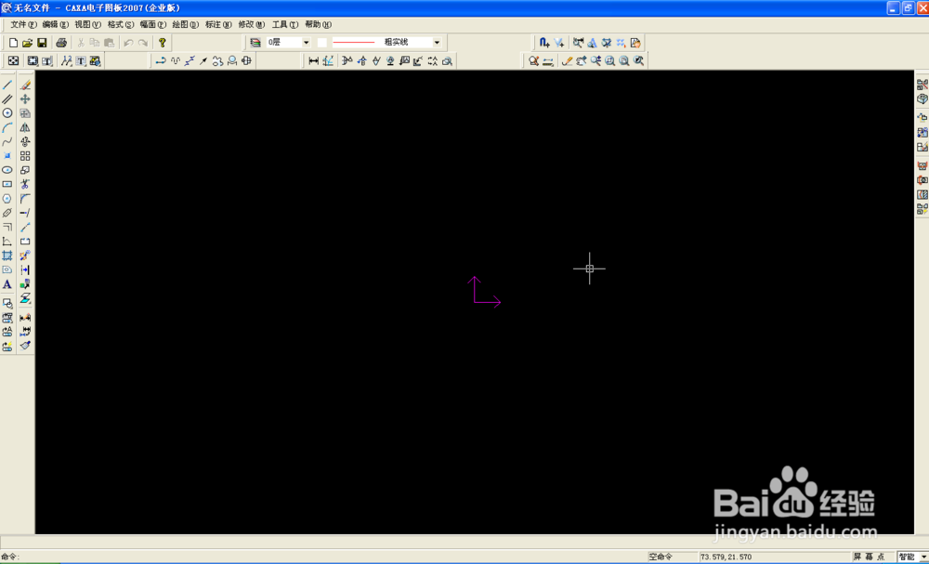Open the 文件 menu
The image size is (929, 564).
(24, 24)
